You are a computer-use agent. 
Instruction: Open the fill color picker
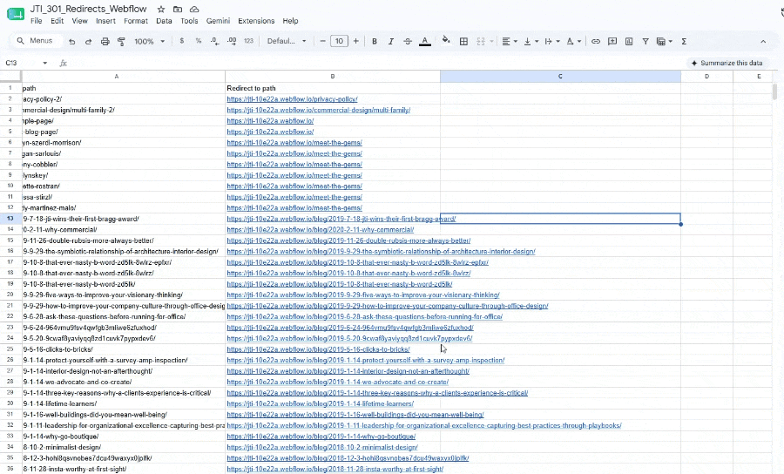pyautogui.click(x=446, y=41)
